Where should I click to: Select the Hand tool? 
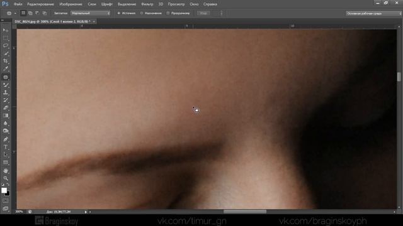click(6, 171)
